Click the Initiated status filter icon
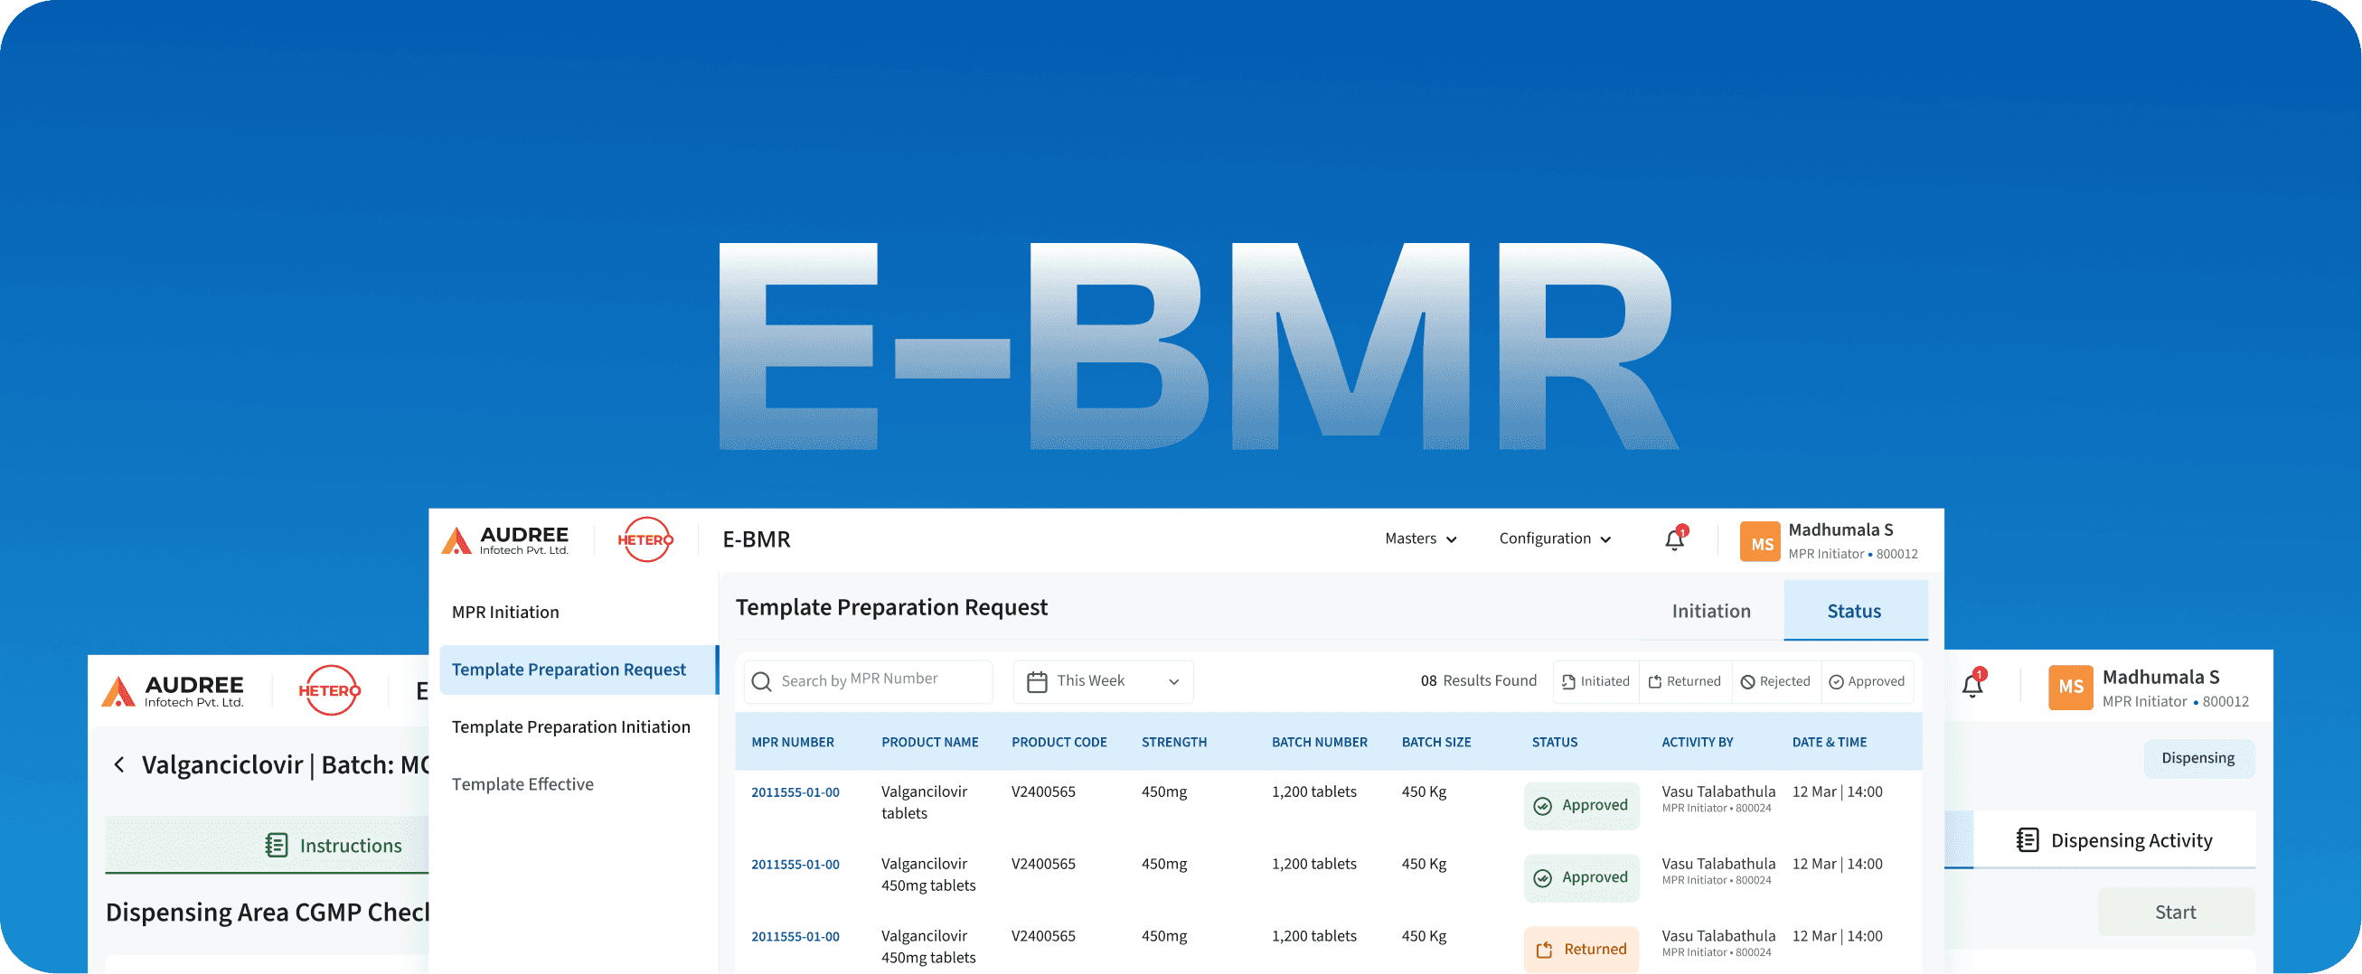This screenshot has height=974, width=2362. click(1568, 680)
